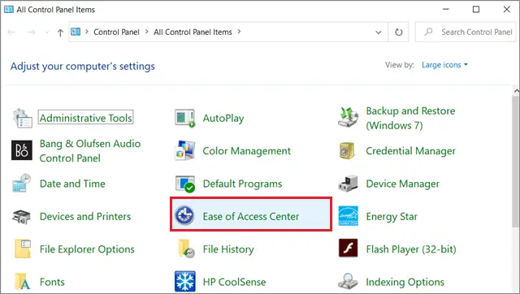This screenshot has width=520, height=294.
Task: Open the Date and Time calendar icon
Action: click(22, 183)
